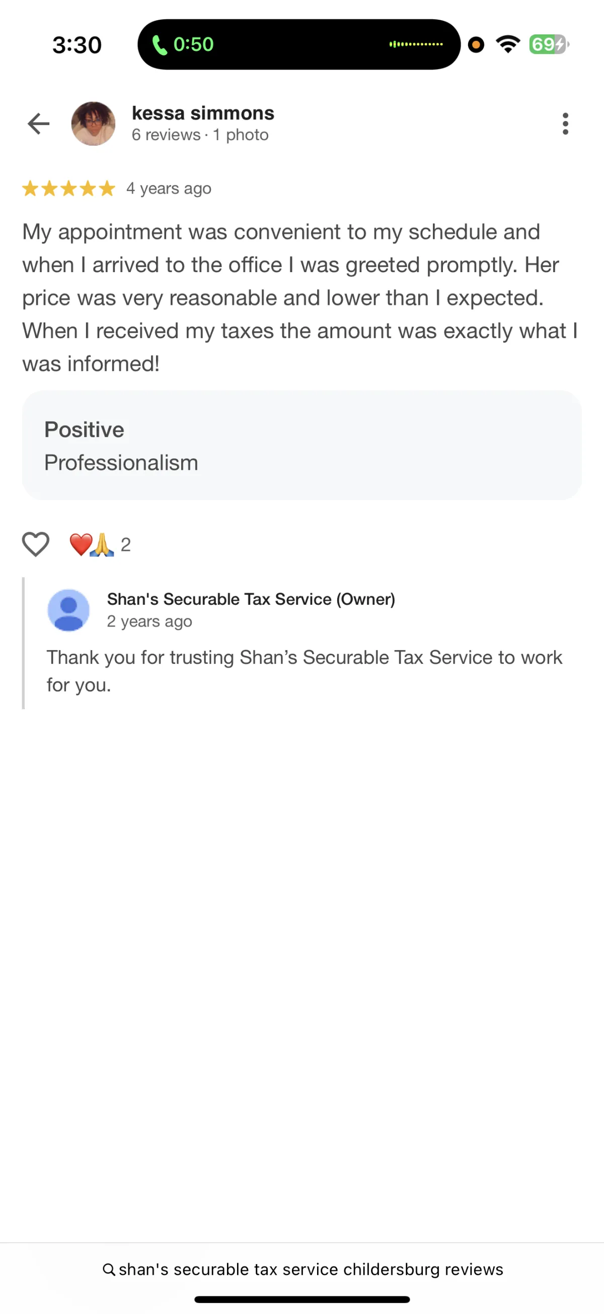Open Shan's Securable Tax Service (Owner) name
This screenshot has height=1314, width=604.
[x=251, y=599]
